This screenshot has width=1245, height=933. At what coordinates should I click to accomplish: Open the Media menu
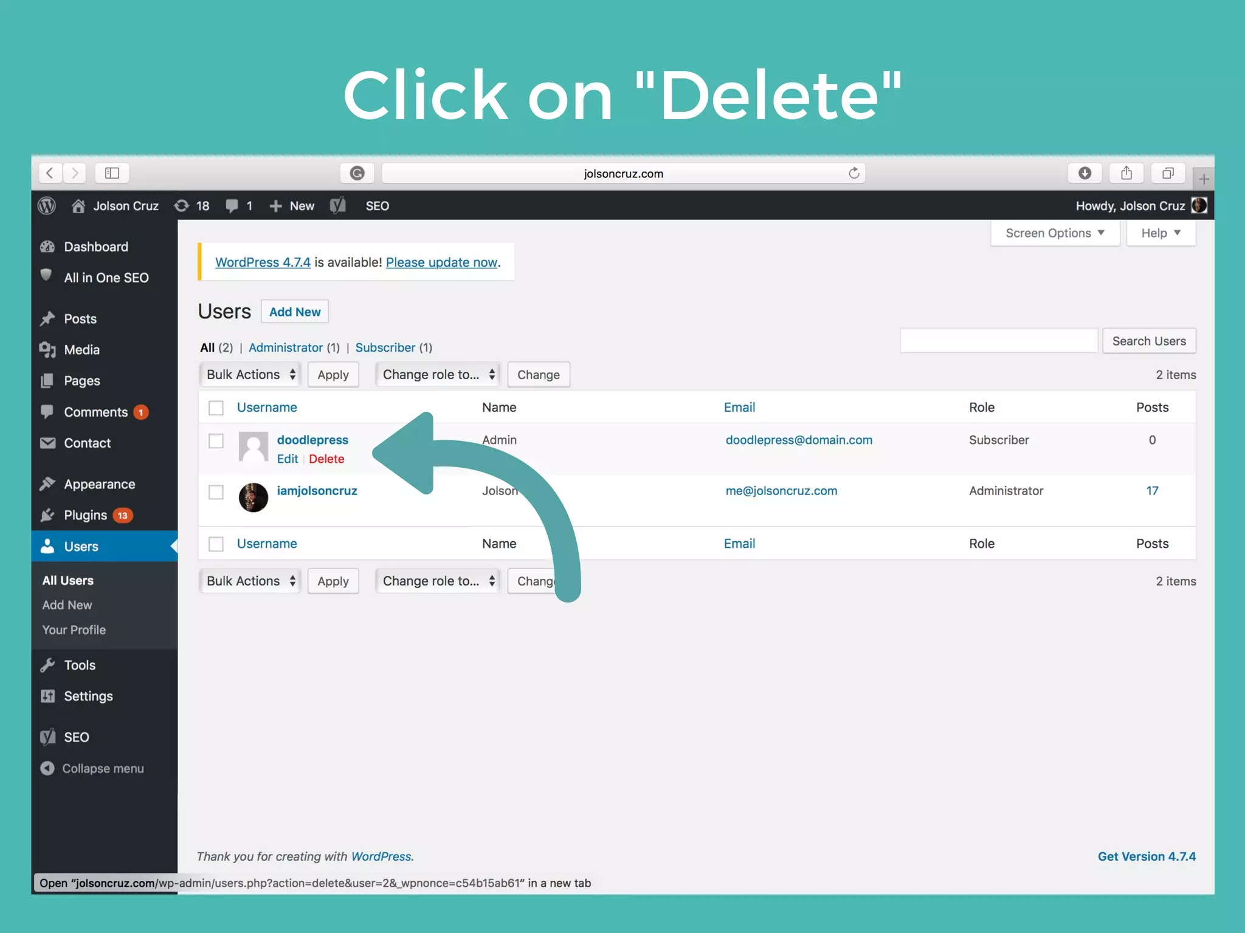(x=81, y=350)
